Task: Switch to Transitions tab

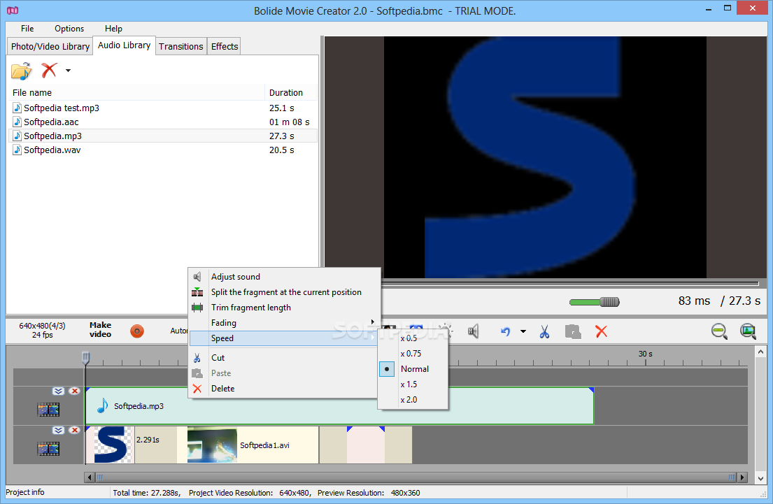Action: coord(181,46)
